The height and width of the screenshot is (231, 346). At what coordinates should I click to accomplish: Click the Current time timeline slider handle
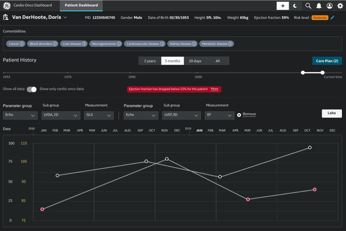322,73
